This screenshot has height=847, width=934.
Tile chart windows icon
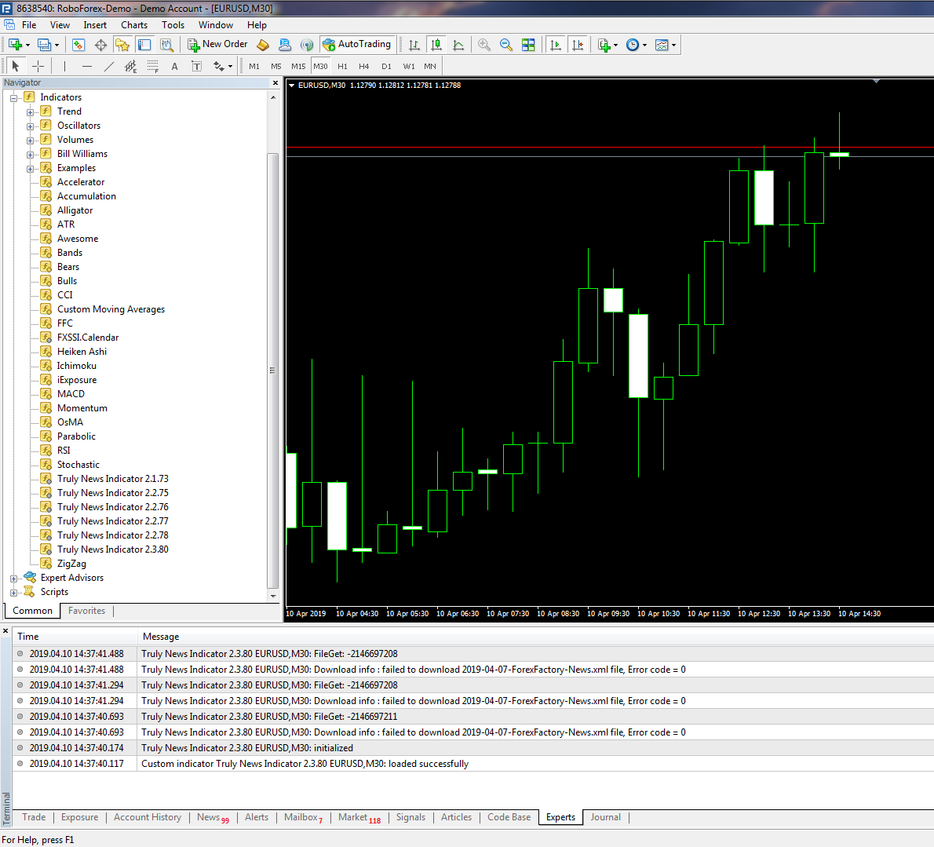pyautogui.click(x=527, y=45)
